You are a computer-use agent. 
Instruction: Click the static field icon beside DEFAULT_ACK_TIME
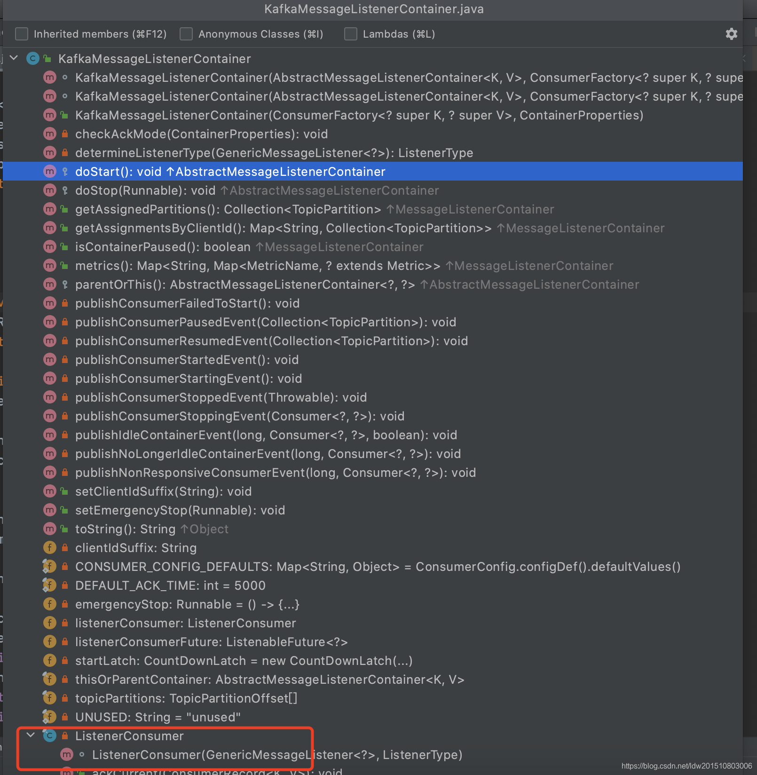point(50,585)
